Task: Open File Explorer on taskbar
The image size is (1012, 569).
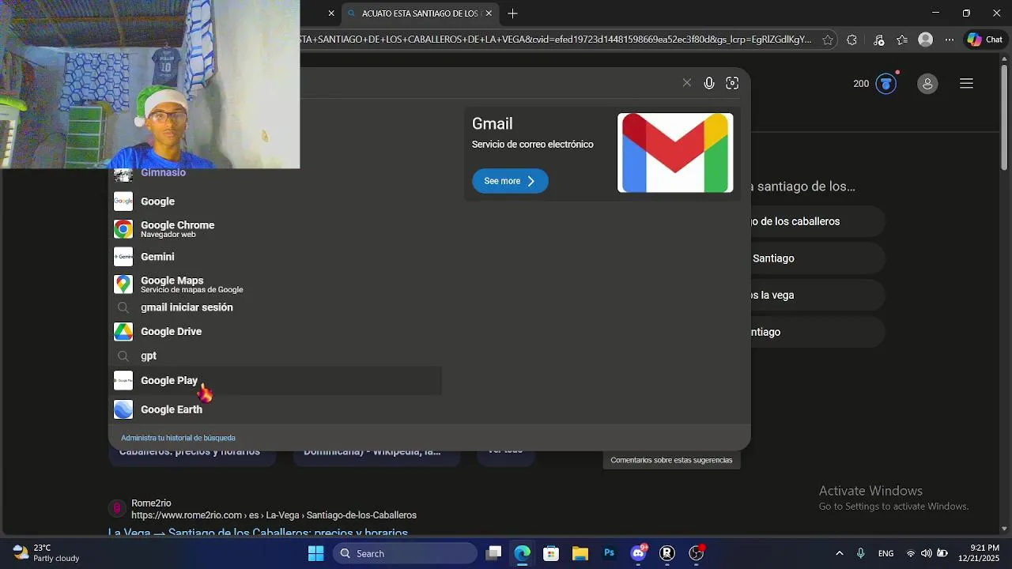Action: tap(580, 553)
